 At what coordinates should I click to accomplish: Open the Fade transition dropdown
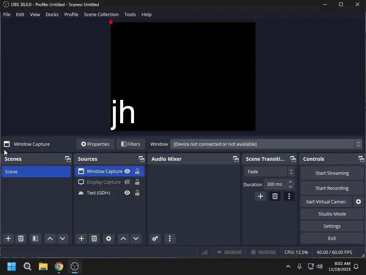tap(269, 172)
